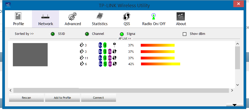
Task: Click the AP List >> label
Action: [x=125, y=38]
